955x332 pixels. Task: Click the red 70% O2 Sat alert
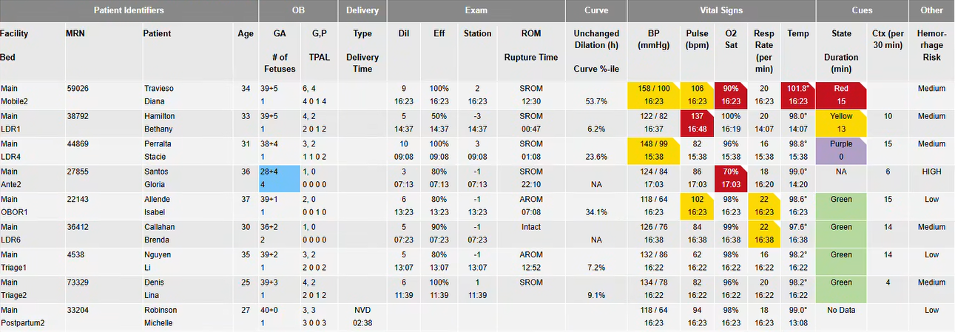(x=730, y=178)
